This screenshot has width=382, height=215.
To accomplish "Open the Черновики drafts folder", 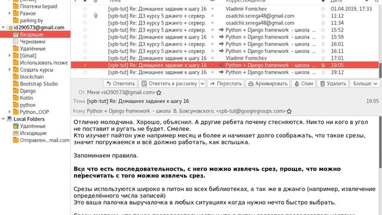I will 32,42.
